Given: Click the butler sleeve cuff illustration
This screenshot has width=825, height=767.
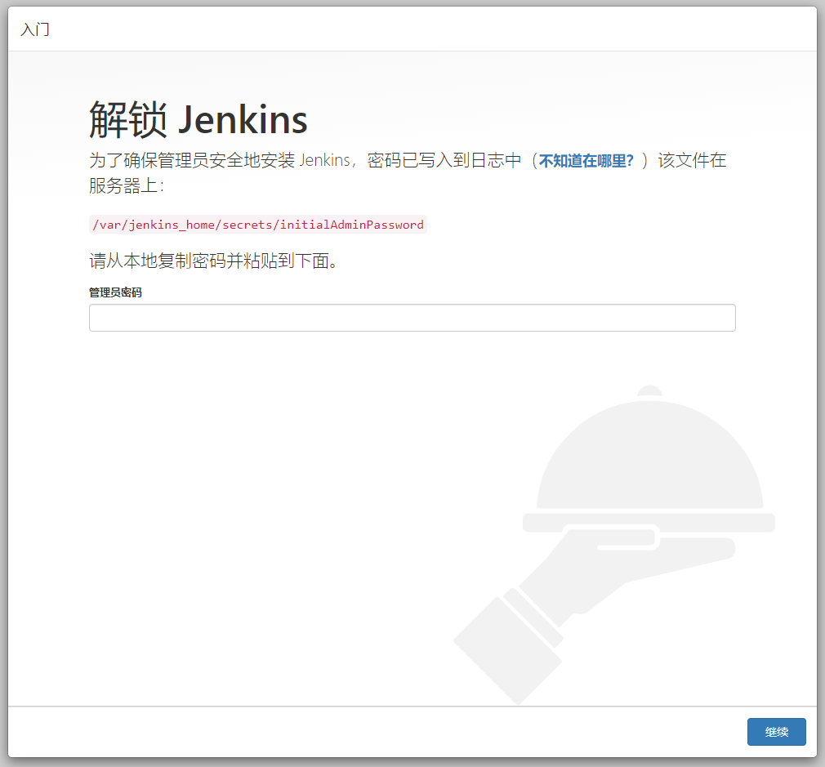Looking at the screenshot, I should click(506, 645).
